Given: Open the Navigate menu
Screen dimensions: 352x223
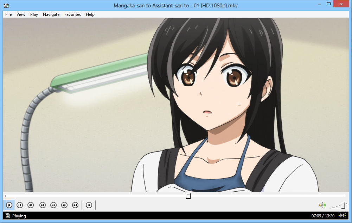Looking at the screenshot, I should [51, 14].
